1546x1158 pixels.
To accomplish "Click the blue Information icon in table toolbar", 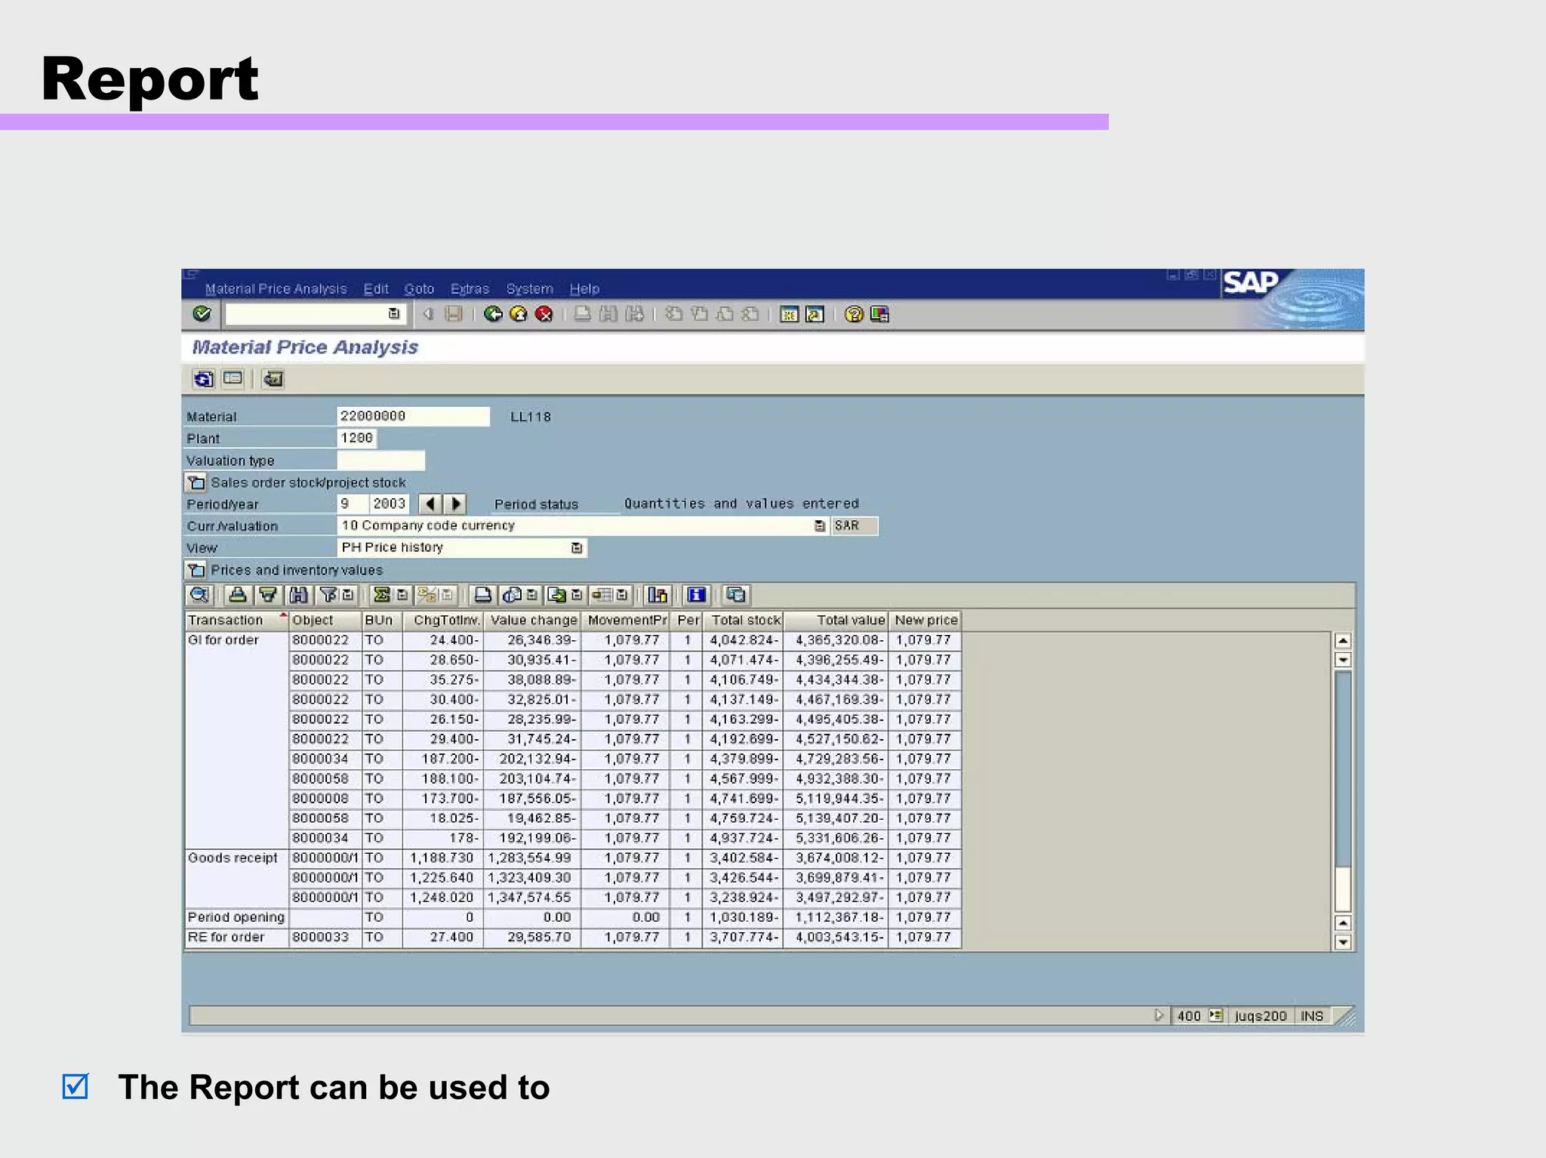I will coord(696,595).
